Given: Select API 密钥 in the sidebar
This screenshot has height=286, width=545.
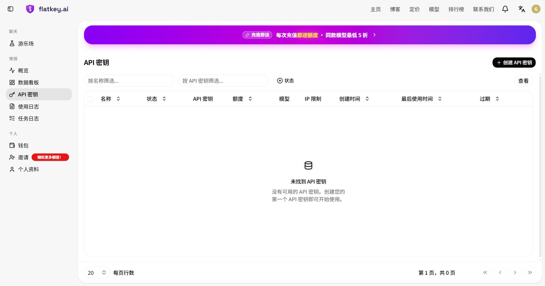Looking at the screenshot, I should [39, 94].
